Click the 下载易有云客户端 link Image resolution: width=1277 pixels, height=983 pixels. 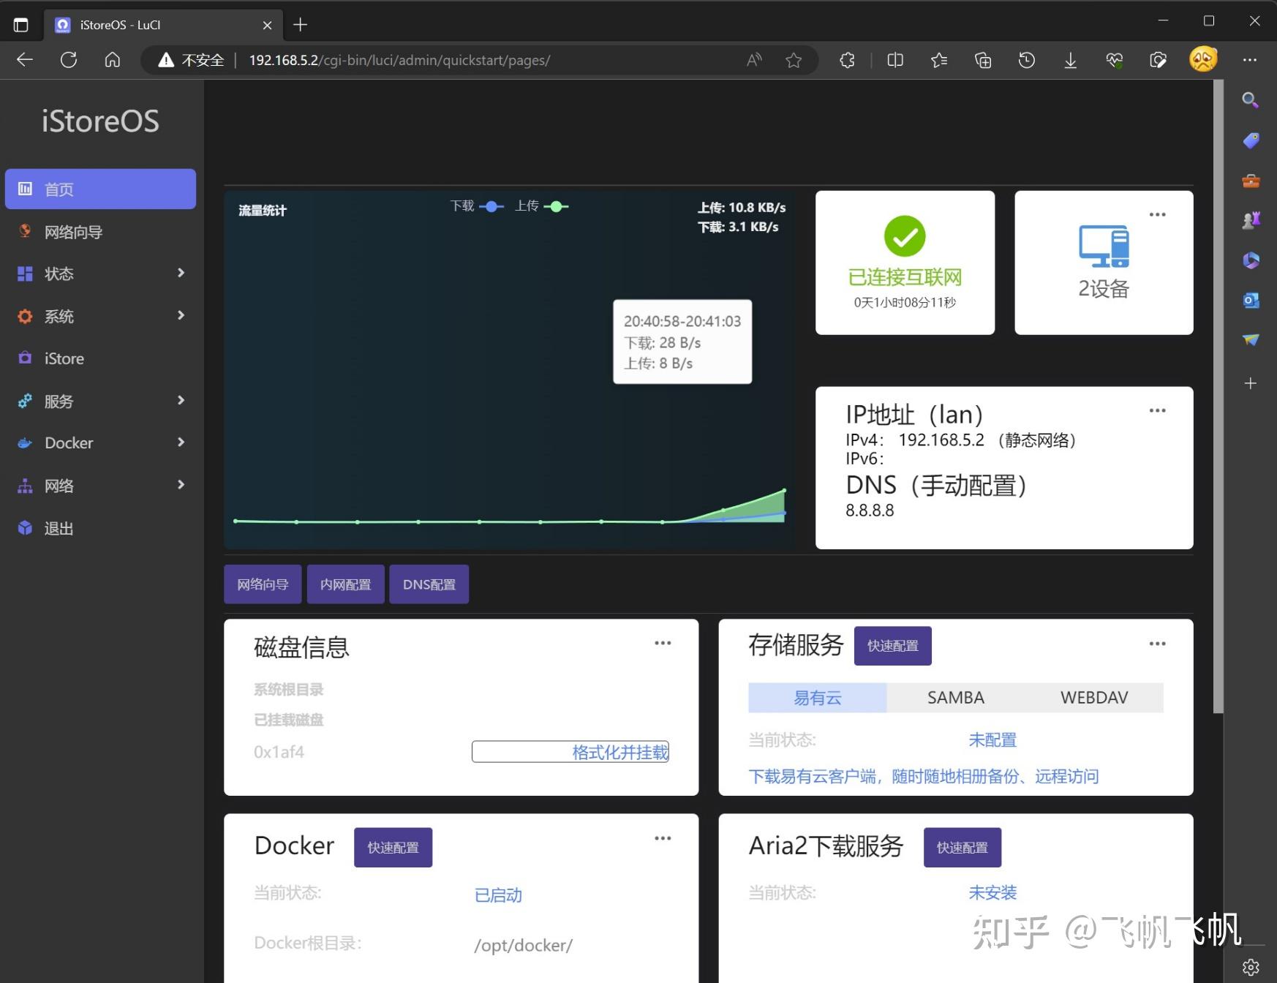coord(815,776)
